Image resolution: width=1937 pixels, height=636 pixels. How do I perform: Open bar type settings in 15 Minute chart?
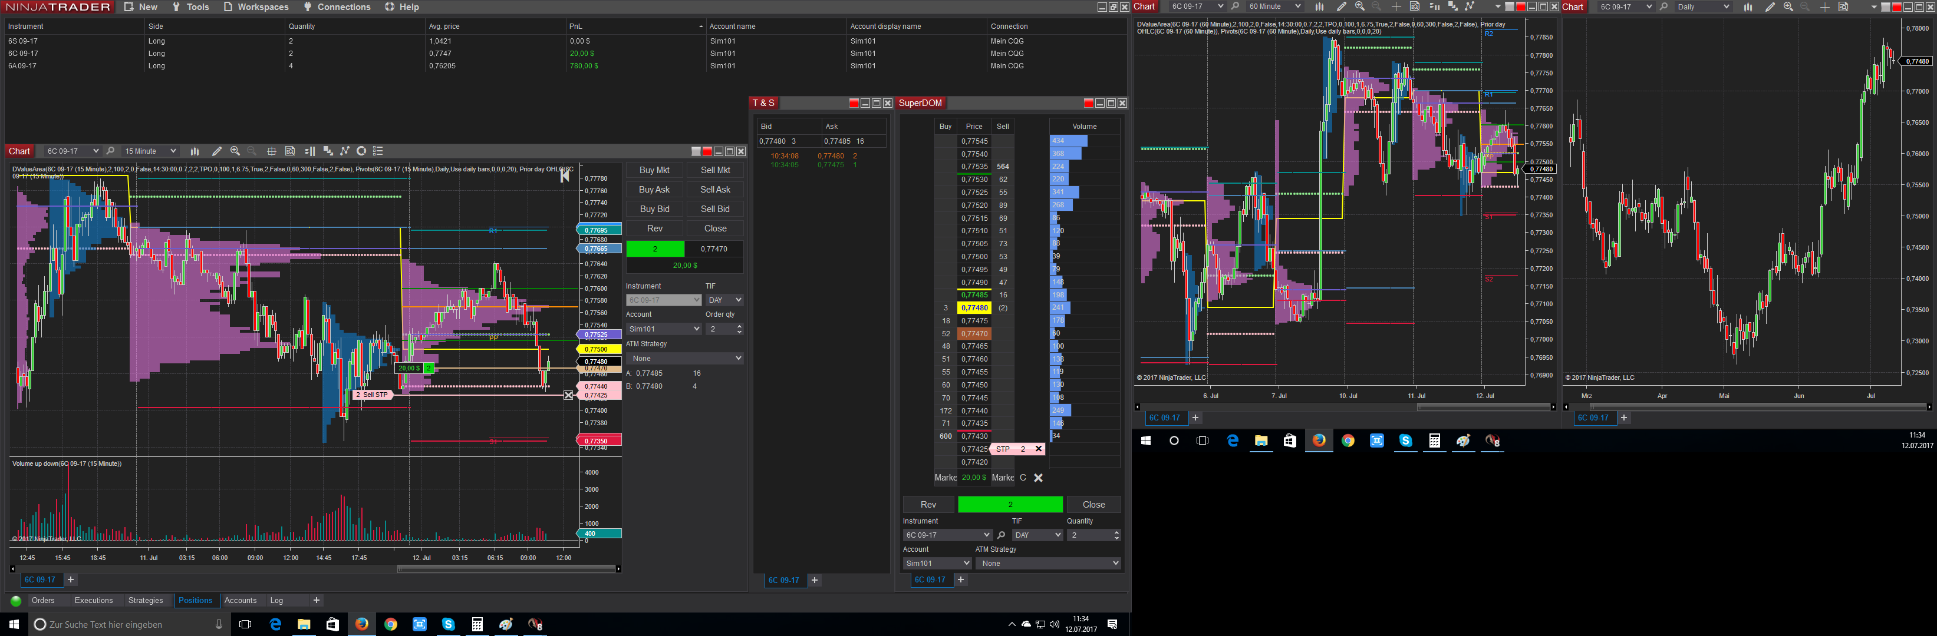195,151
